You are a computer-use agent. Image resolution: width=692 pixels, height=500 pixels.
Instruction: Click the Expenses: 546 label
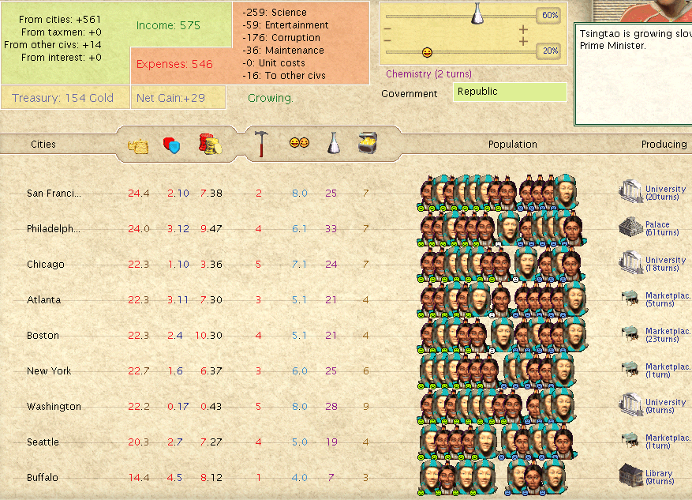tap(174, 64)
